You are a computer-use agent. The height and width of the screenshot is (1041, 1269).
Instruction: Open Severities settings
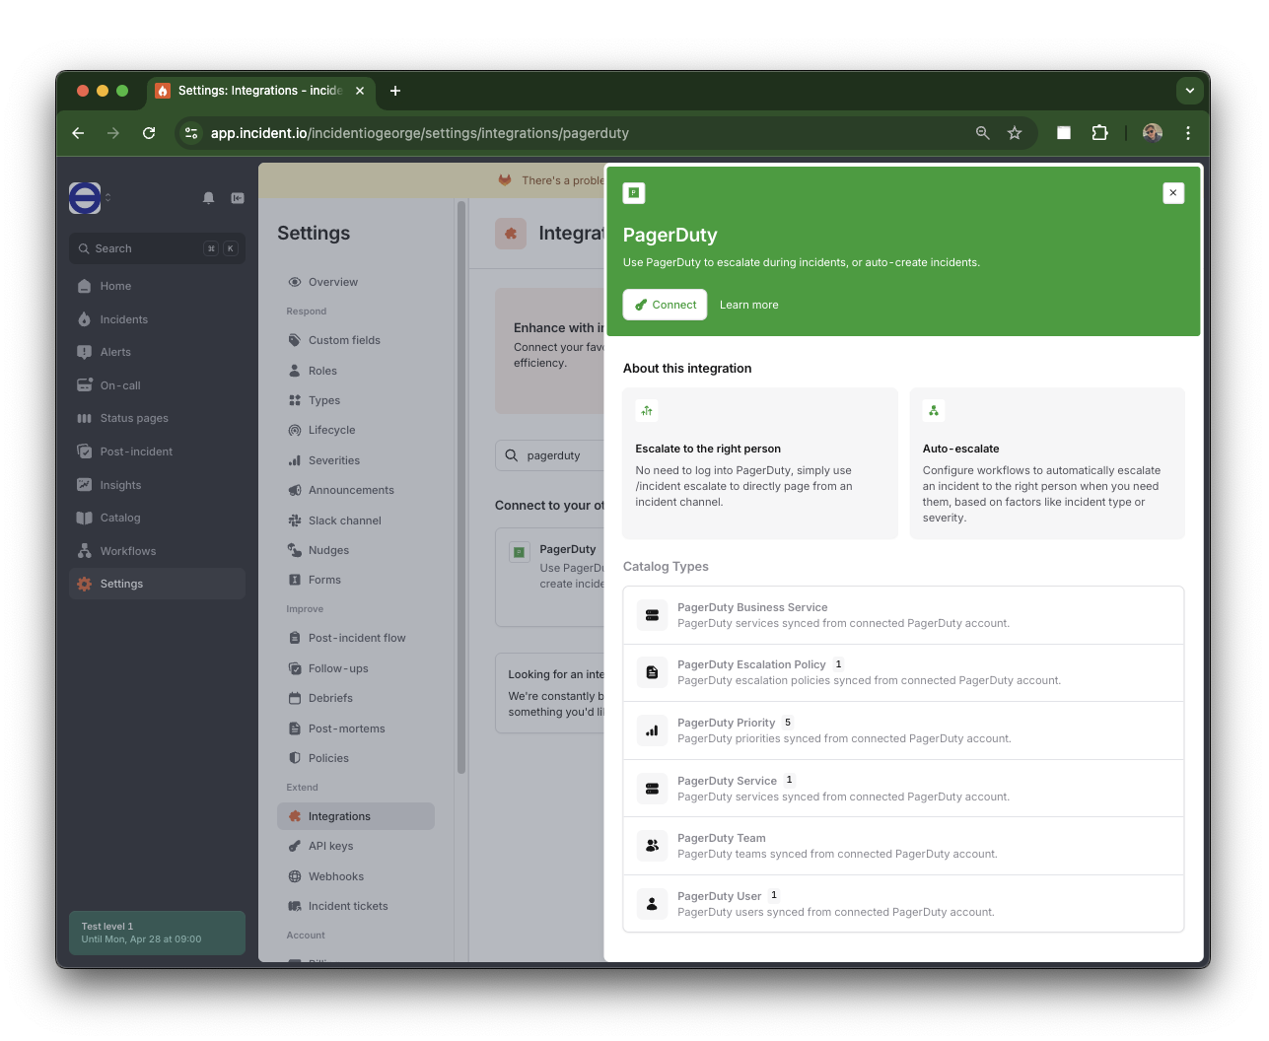click(356, 460)
